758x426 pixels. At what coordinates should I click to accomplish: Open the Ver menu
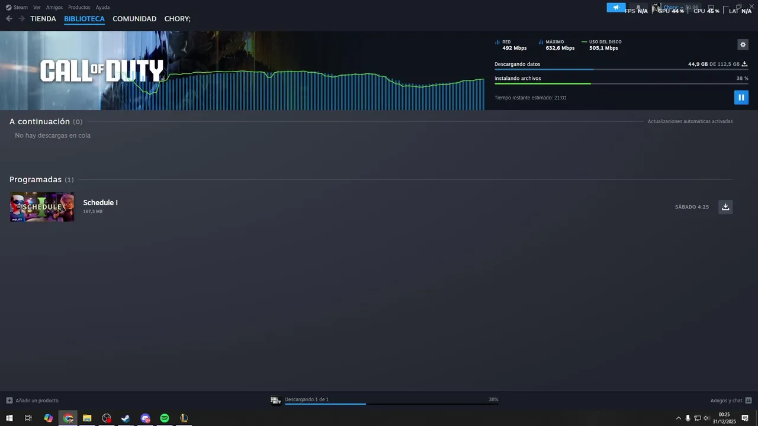coord(37,7)
